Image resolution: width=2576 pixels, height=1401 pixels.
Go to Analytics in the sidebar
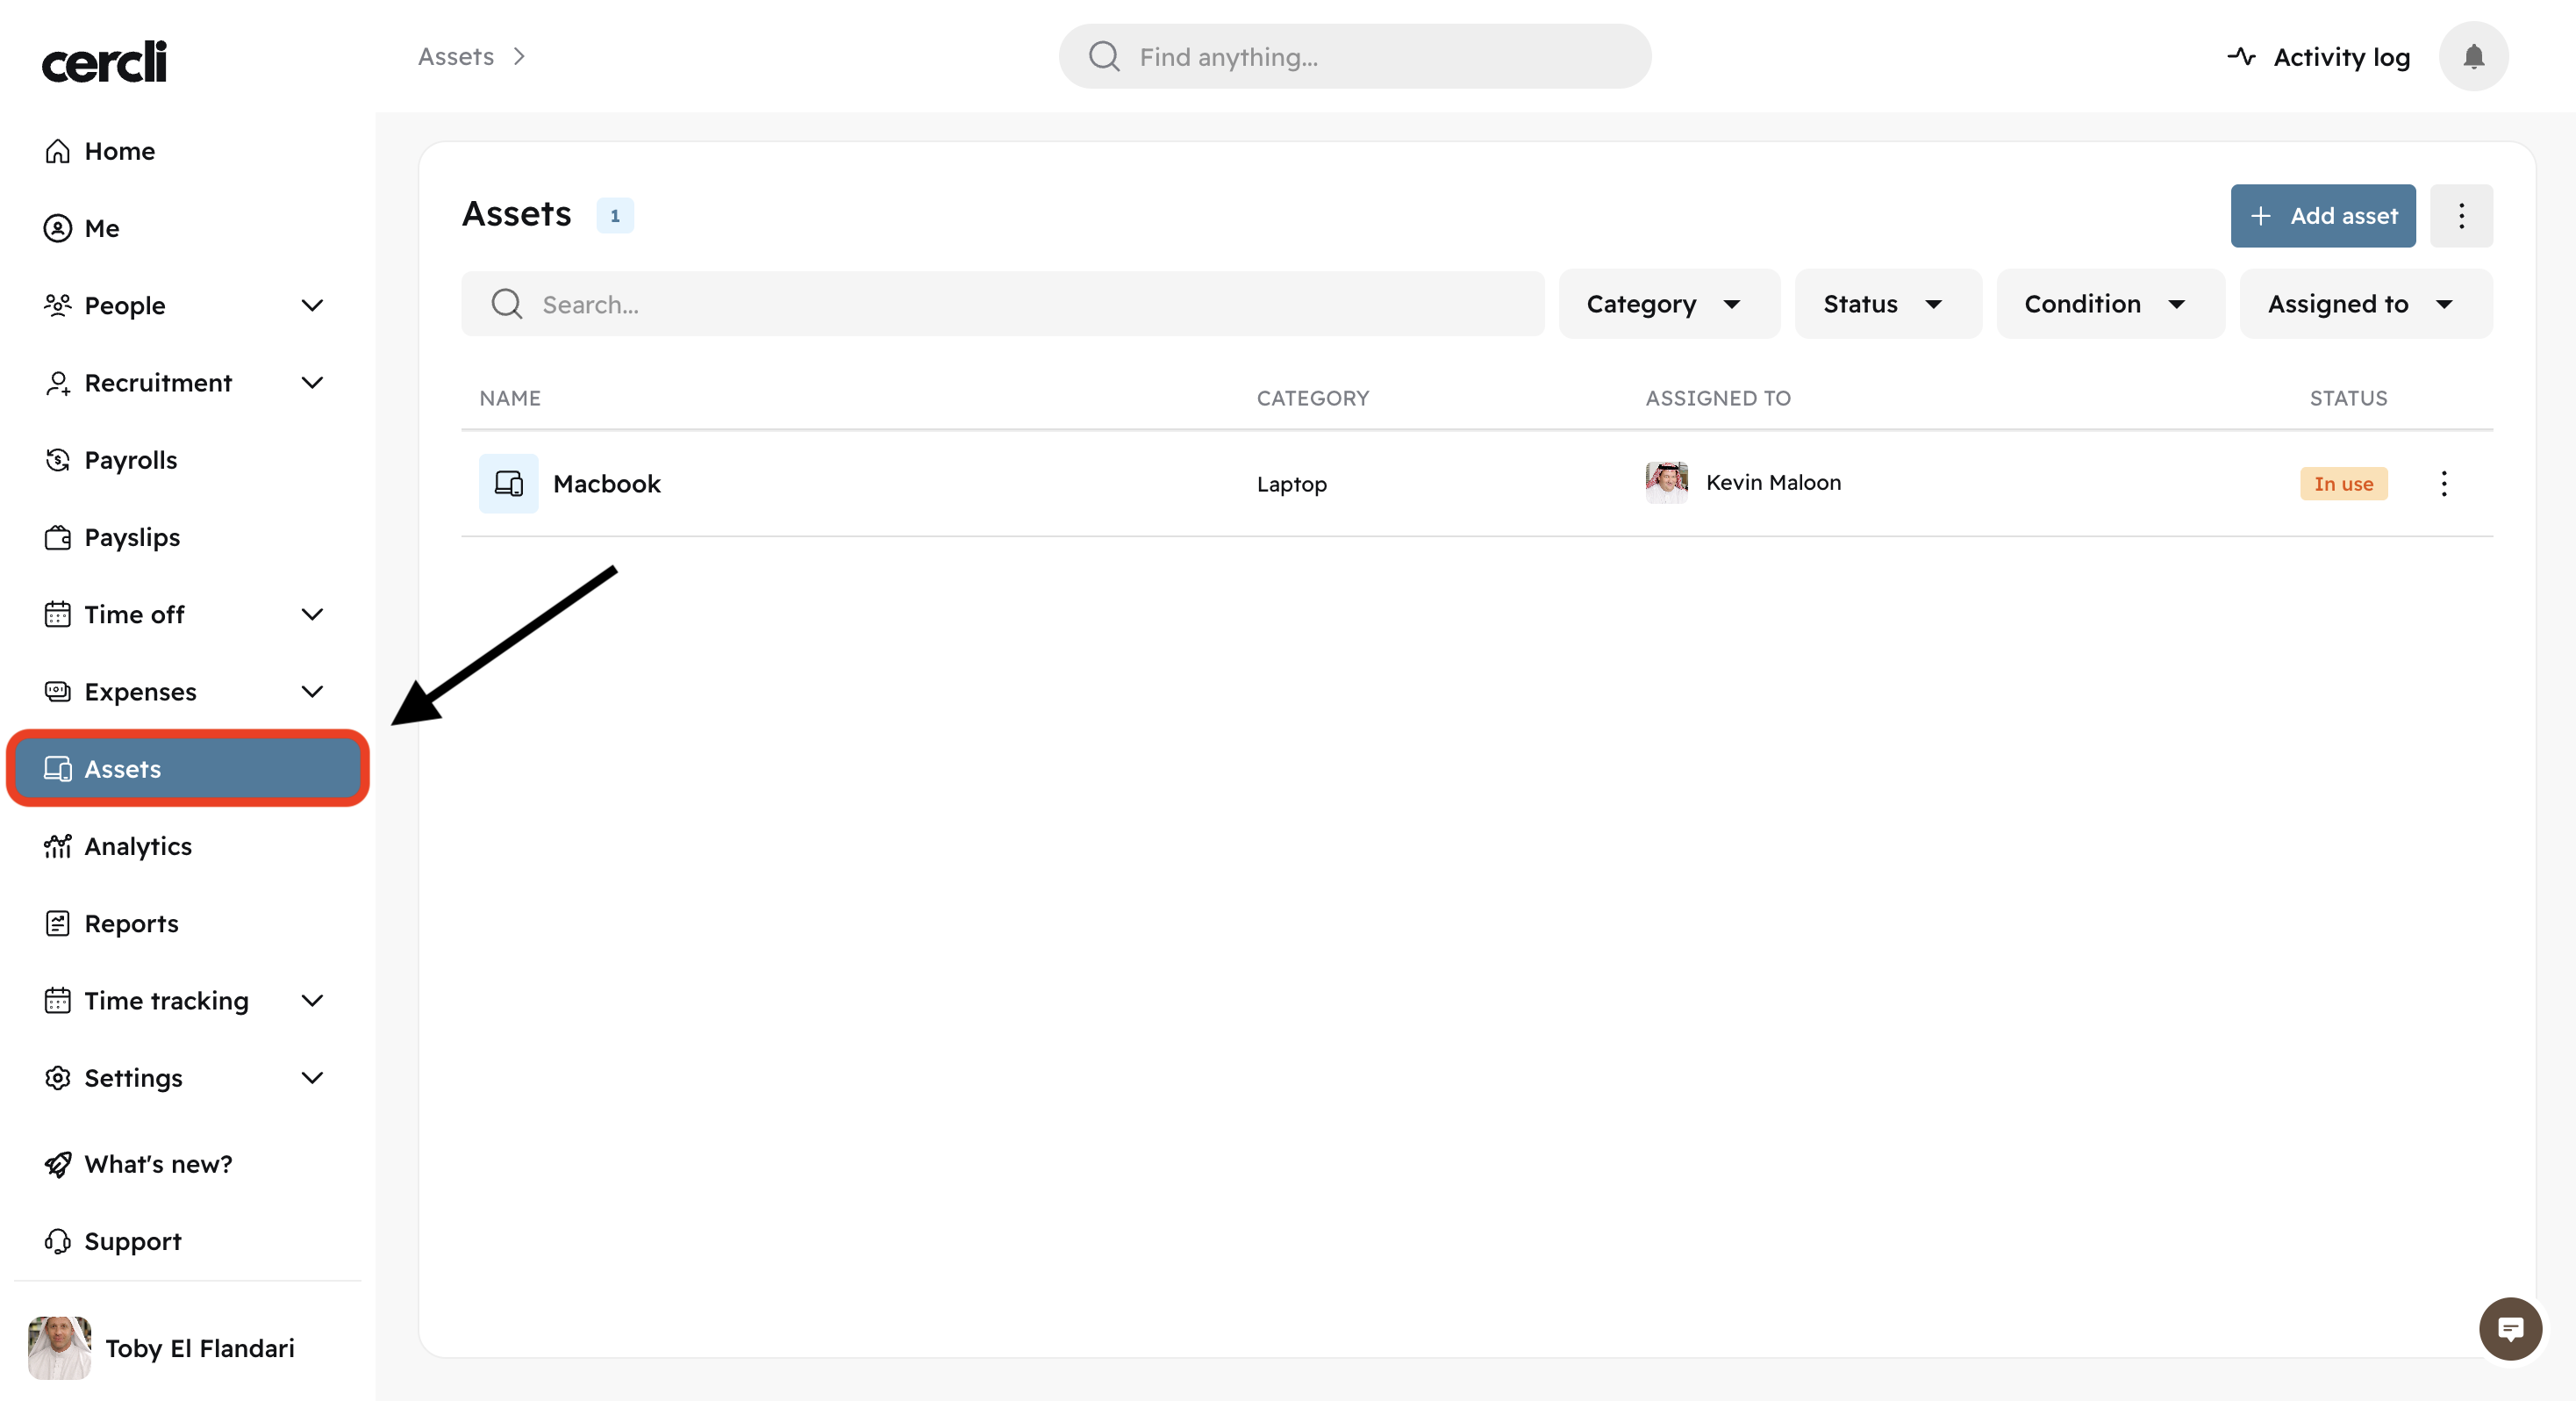(138, 846)
